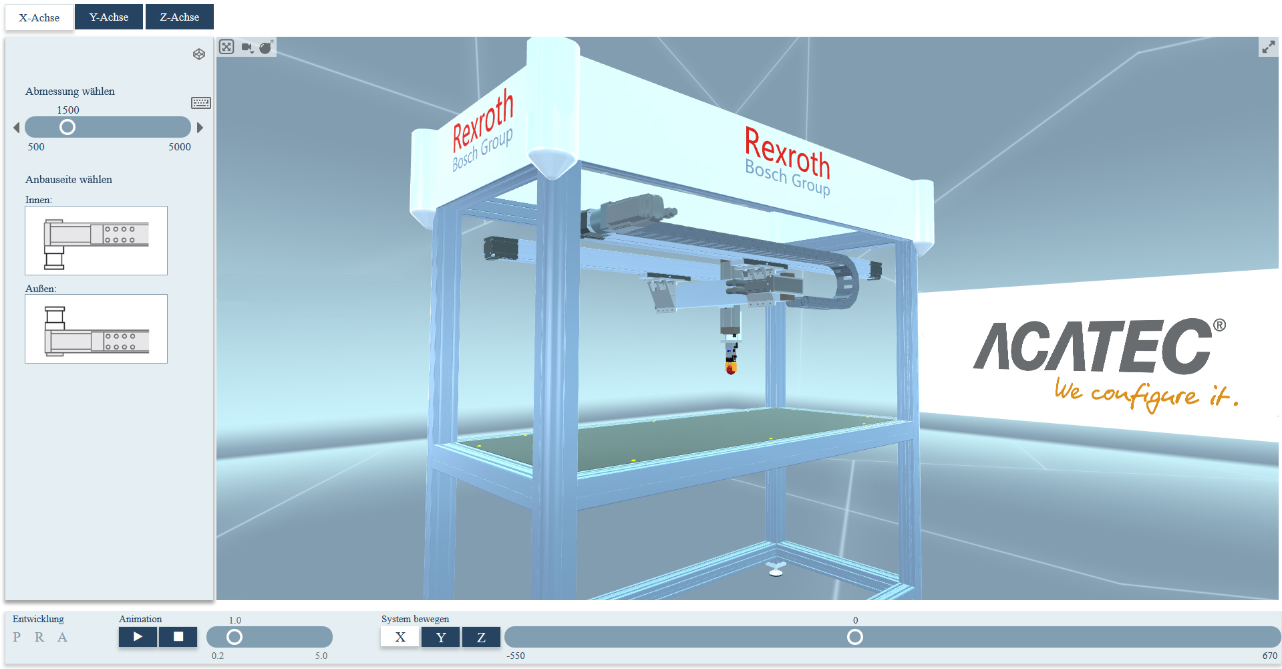Open the camera view dropdown
The width and height of the screenshot is (1282, 669).
(247, 47)
